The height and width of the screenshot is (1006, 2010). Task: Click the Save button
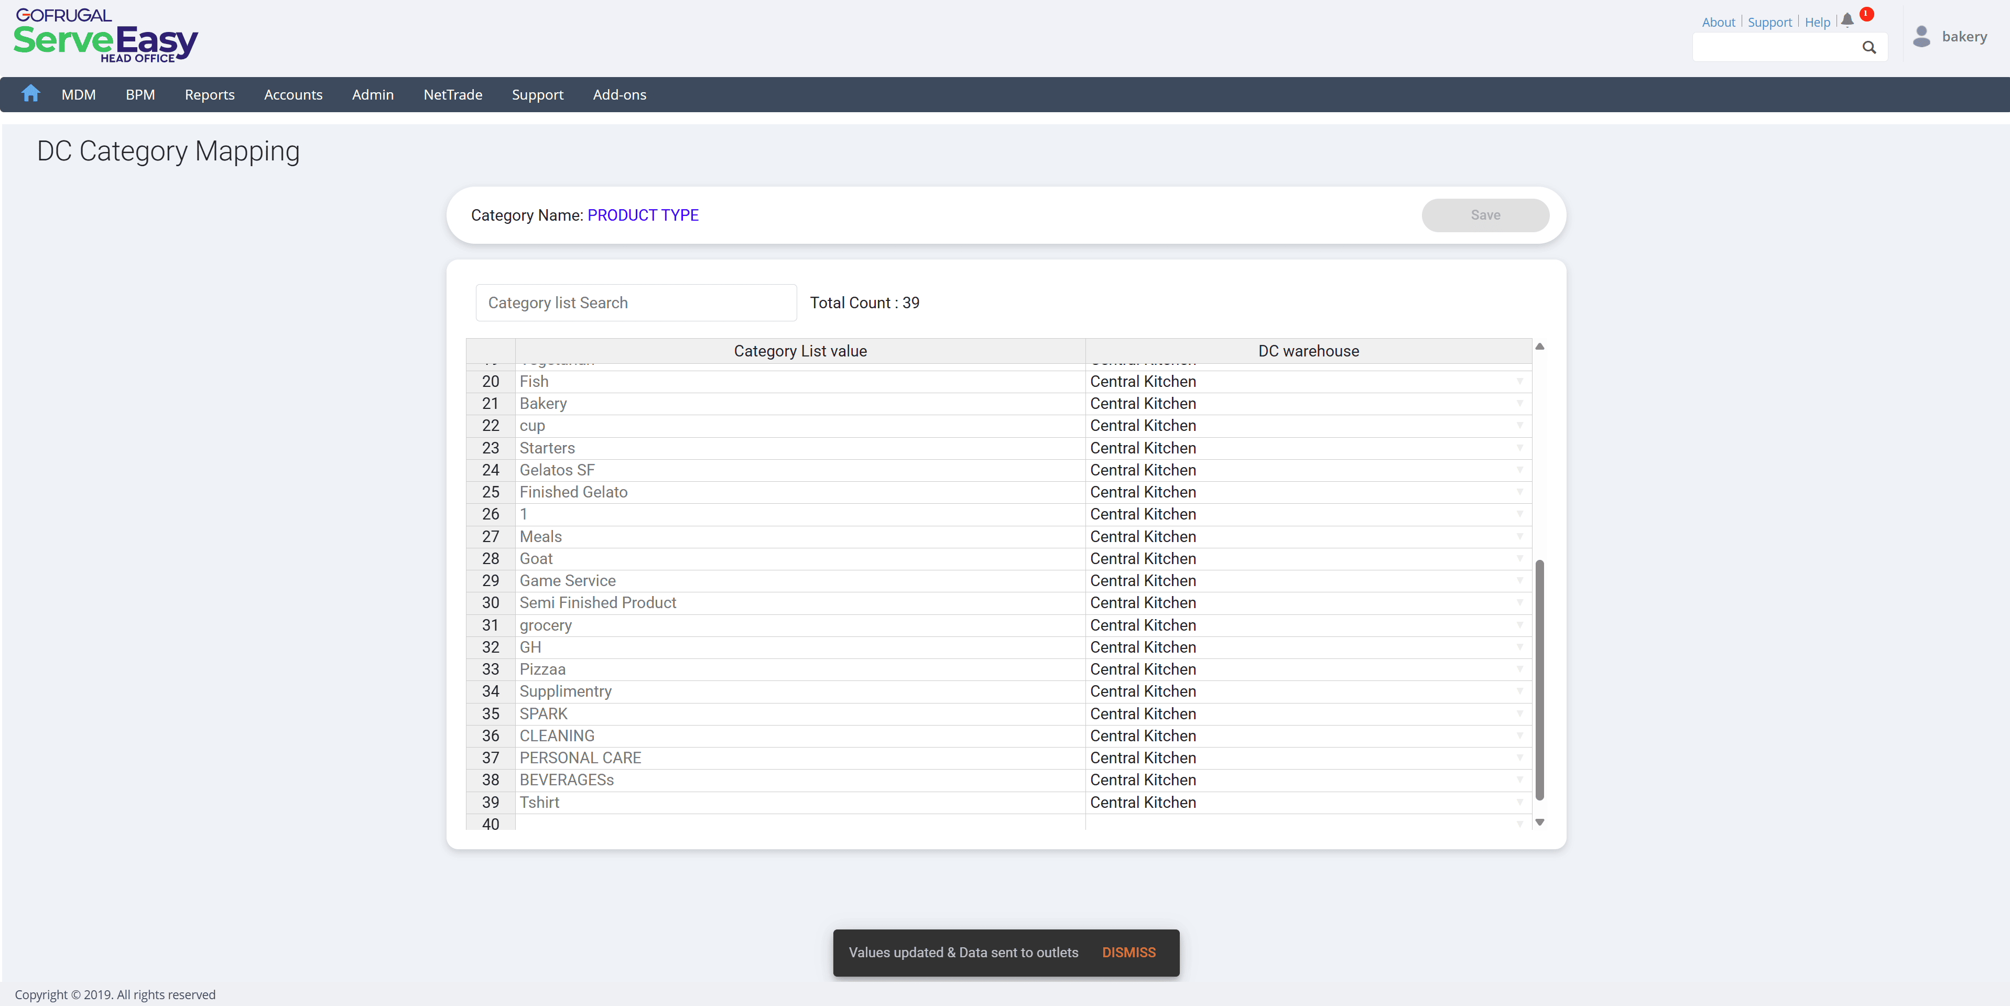(x=1485, y=214)
